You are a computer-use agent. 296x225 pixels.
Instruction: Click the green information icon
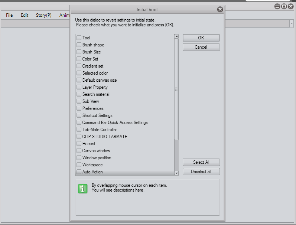point(83,189)
